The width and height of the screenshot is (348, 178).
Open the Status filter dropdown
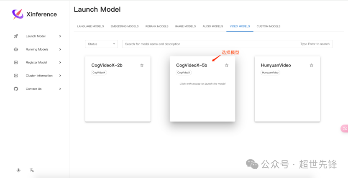(101, 44)
